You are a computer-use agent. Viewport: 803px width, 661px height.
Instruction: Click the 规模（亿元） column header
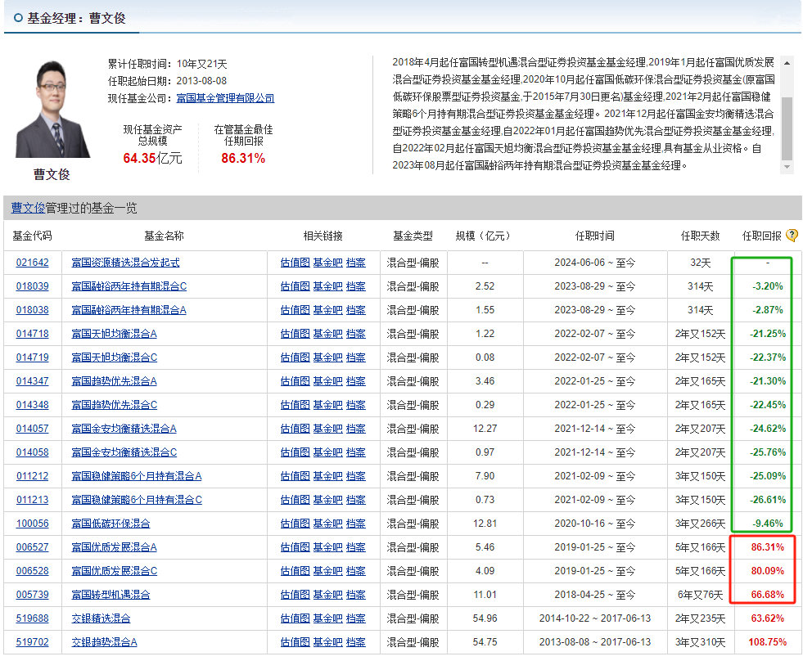482,236
